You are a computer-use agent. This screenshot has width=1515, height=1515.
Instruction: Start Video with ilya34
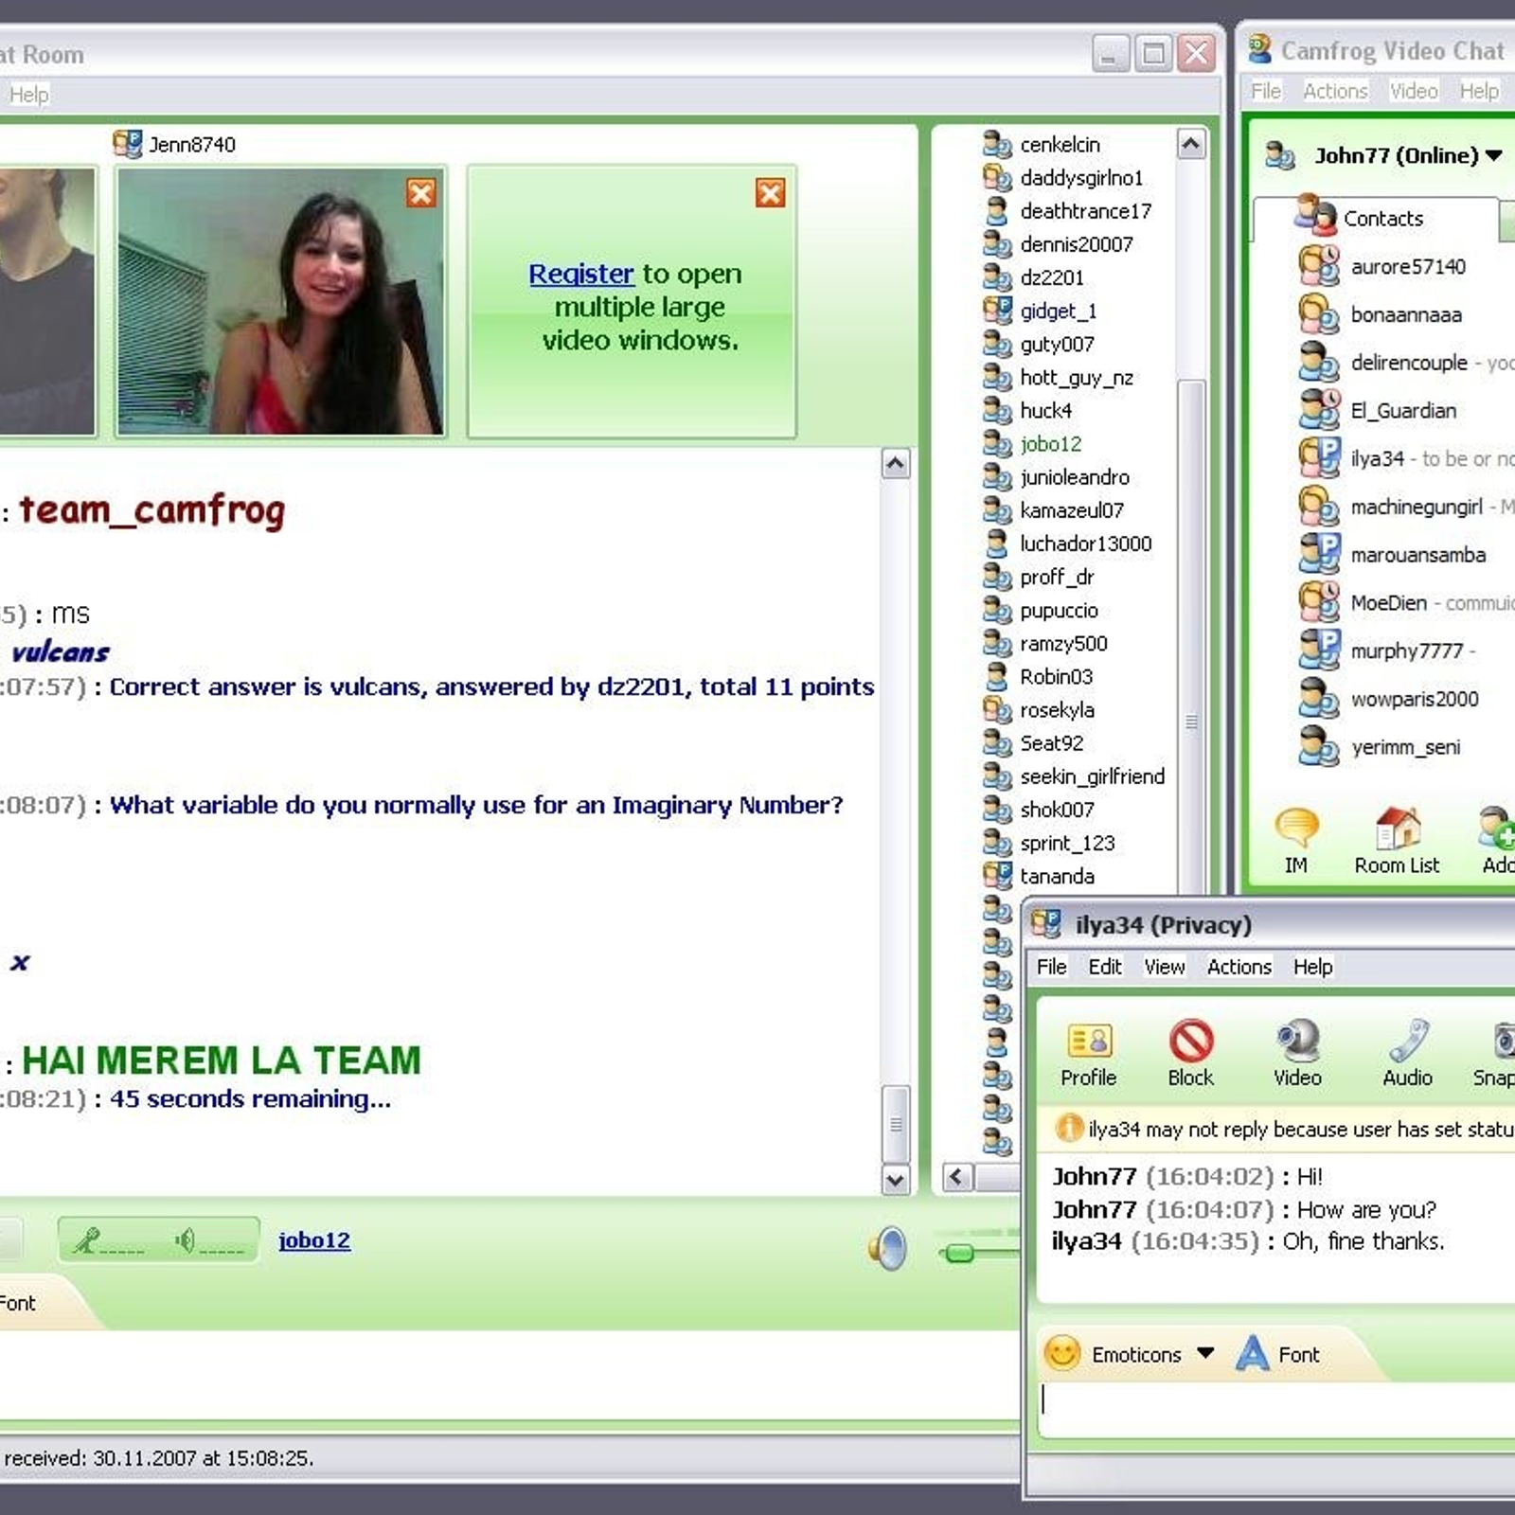click(1297, 1053)
